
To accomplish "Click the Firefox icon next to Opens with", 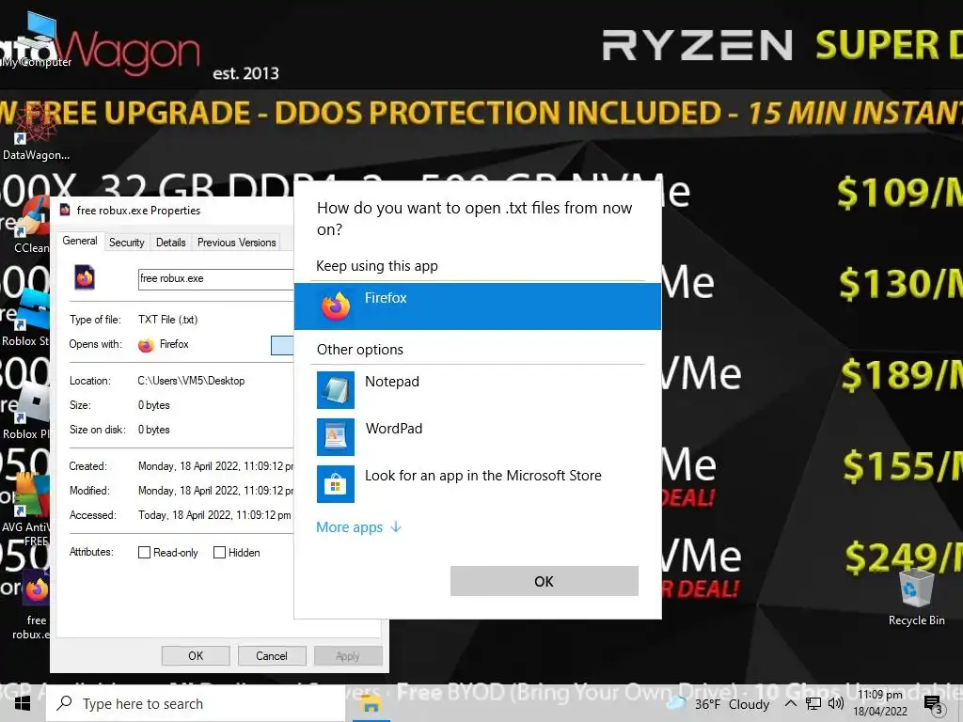I will tap(146, 345).
